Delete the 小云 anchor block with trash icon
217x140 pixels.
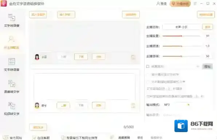click(x=133, y=57)
